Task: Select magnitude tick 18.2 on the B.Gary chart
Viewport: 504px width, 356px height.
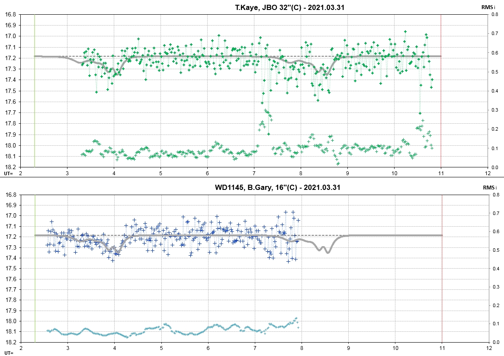Action: tap(11, 342)
